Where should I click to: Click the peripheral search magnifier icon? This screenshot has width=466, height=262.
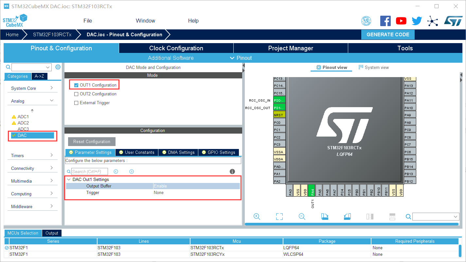pos(9,67)
